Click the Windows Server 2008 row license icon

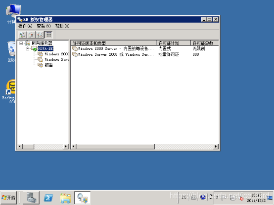75,55
